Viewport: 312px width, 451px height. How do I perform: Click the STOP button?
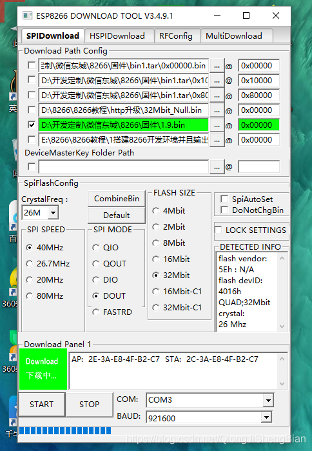pyautogui.click(x=90, y=404)
